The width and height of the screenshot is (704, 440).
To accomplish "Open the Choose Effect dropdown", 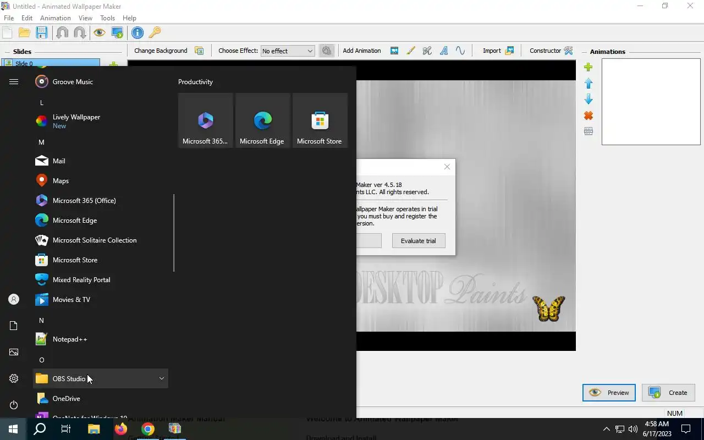I will tap(287, 51).
